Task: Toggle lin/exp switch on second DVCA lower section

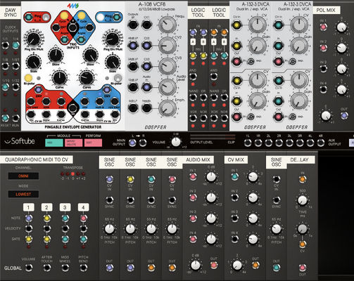Action: 293,117
